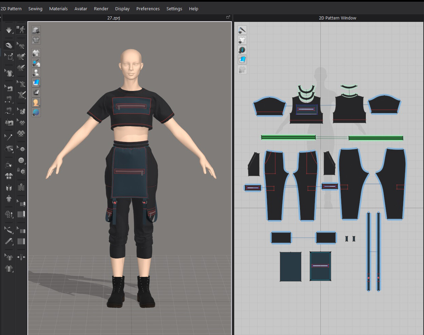The height and width of the screenshot is (335, 424).
Task: Activate the Simulate tool
Action: [9, 30]
